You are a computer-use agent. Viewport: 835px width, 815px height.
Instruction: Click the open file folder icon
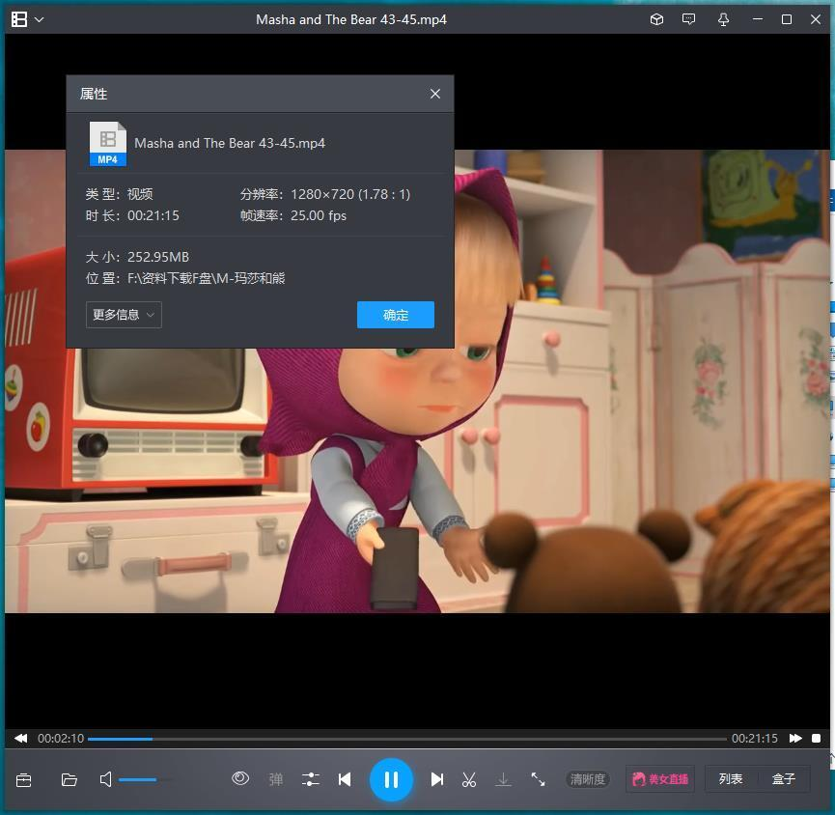[x=70, y=779]
